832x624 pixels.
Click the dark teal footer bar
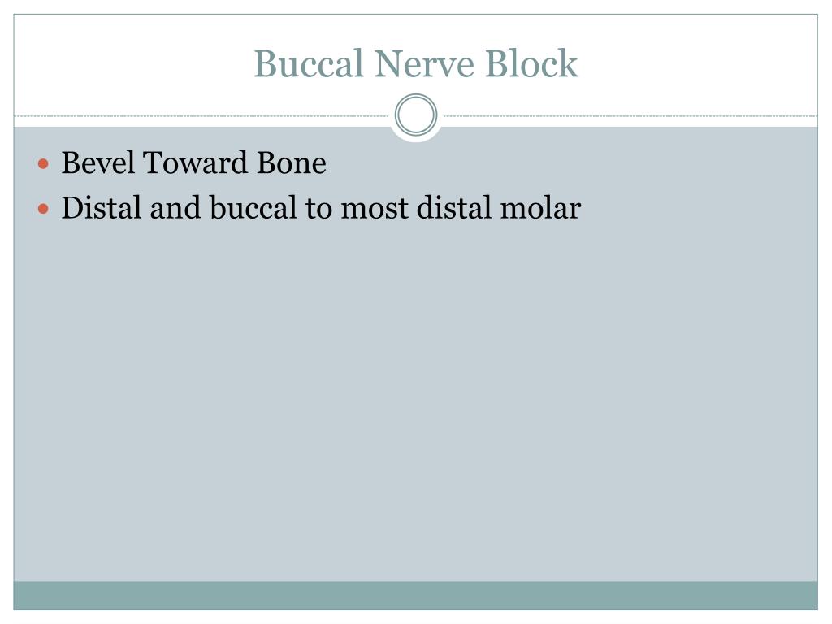coord(415,596)
